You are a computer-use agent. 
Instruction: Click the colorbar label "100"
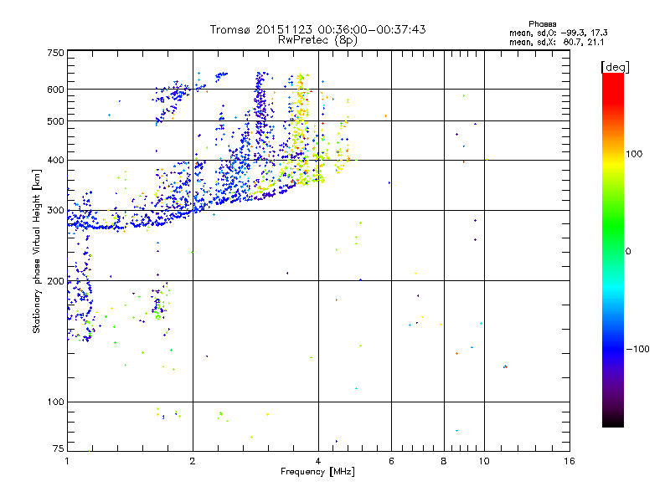click(634, 154)
